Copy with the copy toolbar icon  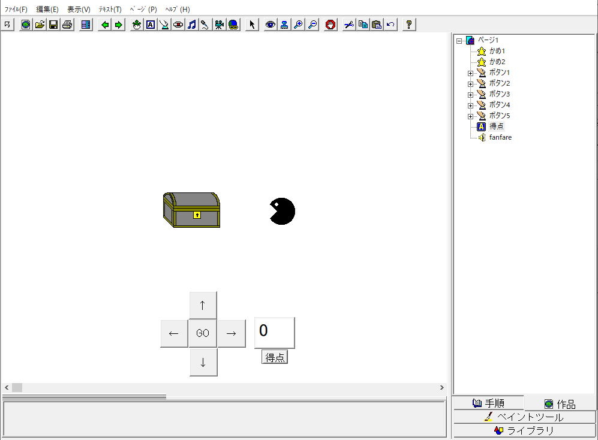click(363, 25)
